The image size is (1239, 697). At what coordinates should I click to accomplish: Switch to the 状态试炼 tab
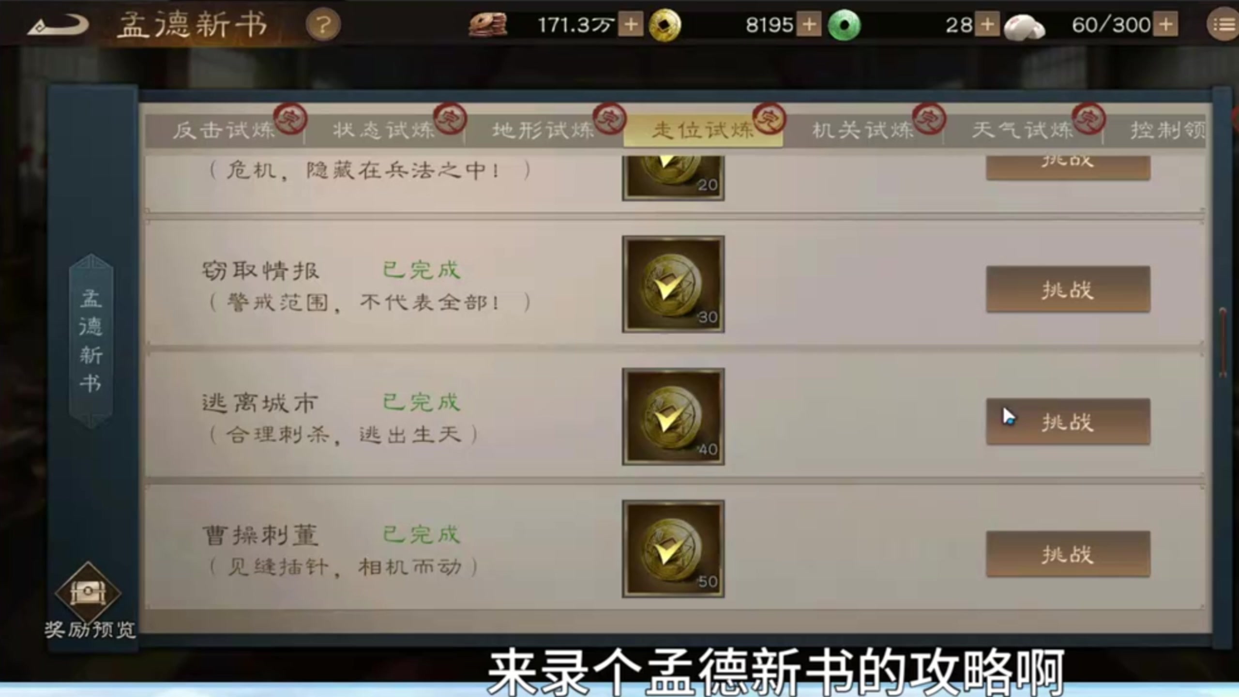coord(384,130)
